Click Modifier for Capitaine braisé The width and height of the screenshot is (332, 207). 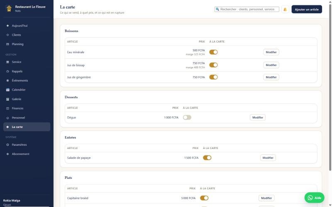coord(266,198)
